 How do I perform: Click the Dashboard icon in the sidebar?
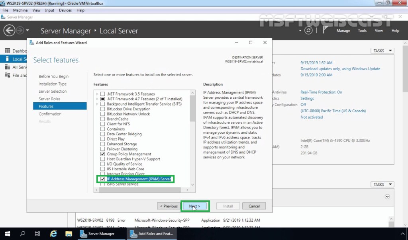coord(8,51)
